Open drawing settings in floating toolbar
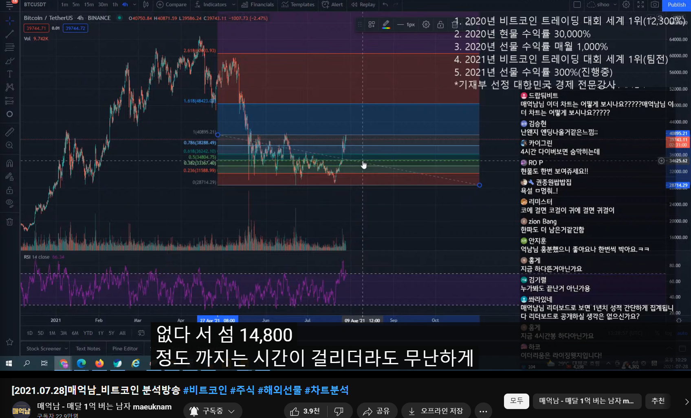691x418 pixels. coord(426,24)
